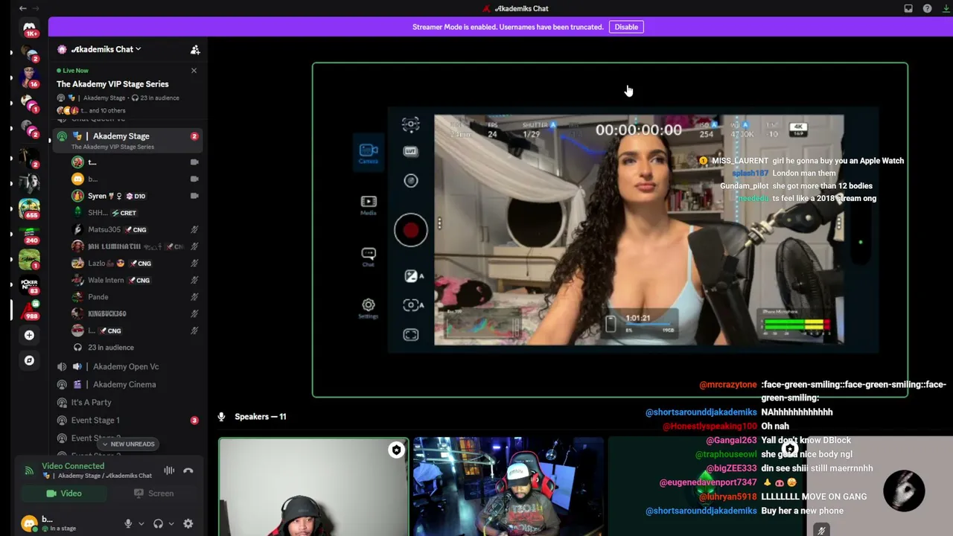Focus the gaming-chair speaker video tile
Viewport: 953px width, 536px height.
point(509,487)
